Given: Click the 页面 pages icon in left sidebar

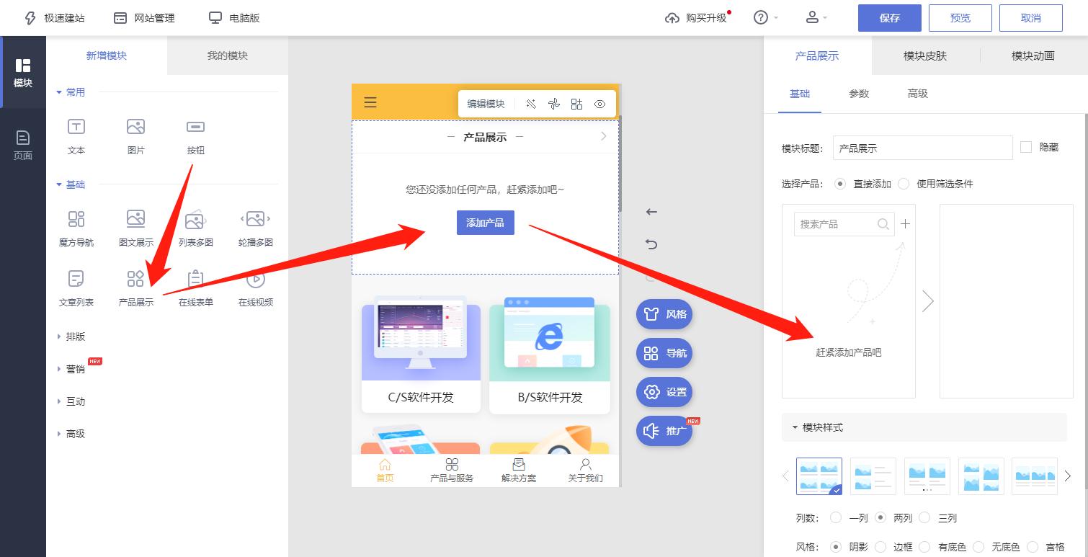Looking at the screenshot, I should (x=23, y=142).
